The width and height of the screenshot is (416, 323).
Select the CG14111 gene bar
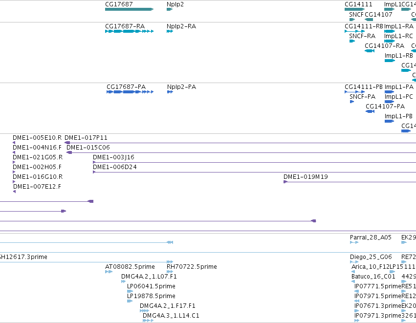tap(354, 9)
